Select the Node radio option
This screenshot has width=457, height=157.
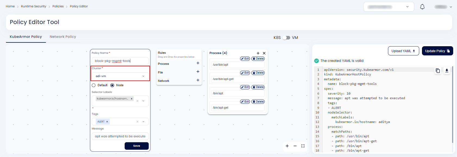click(112, 85)
